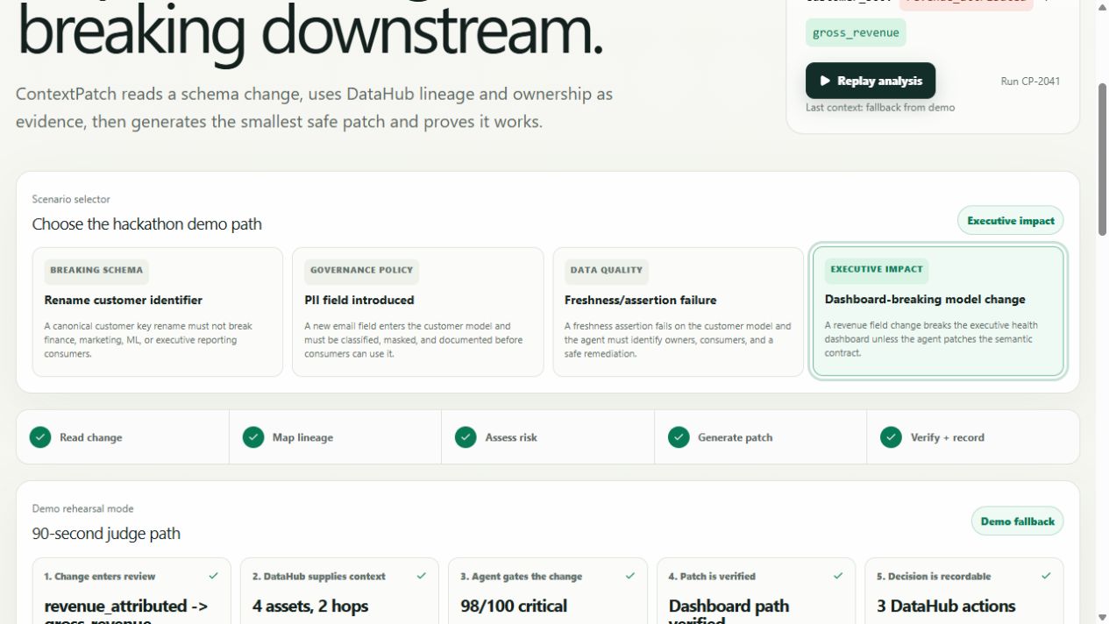Click the Executive impact badge in Scenario selector

pos(1011,221)
